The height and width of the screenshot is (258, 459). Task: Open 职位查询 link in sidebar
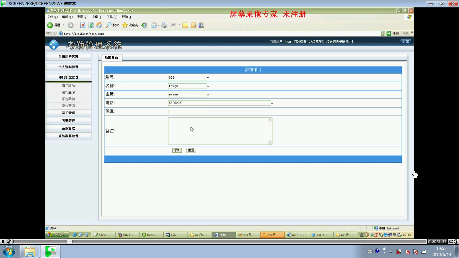(69, 106)
